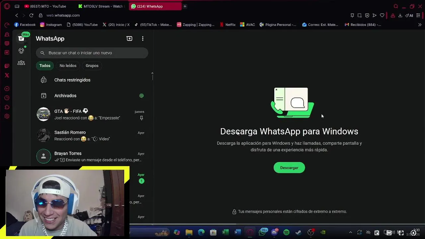Open the Instagram bookmark
The height and width of the screenshot is (239, 425).
[x=51, y=25]
